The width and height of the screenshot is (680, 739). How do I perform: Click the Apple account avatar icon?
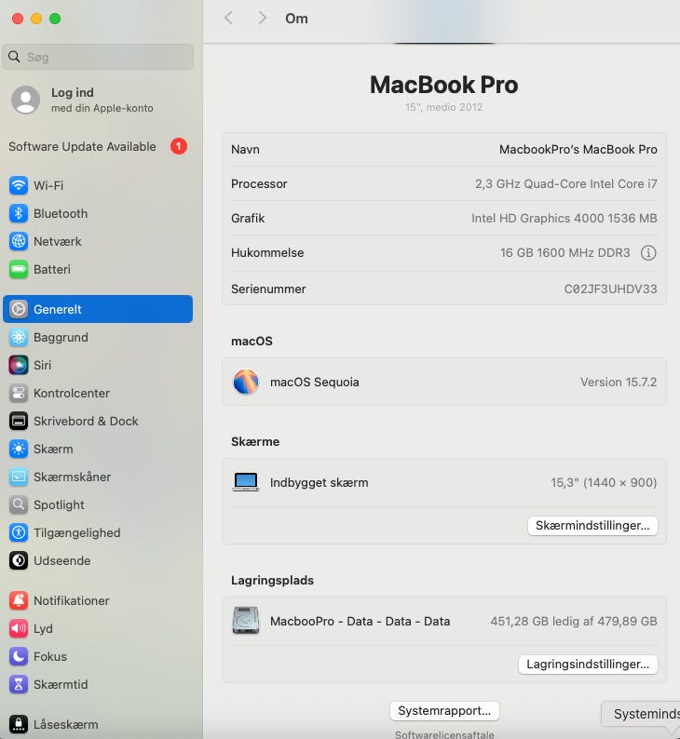pos(25,100)
